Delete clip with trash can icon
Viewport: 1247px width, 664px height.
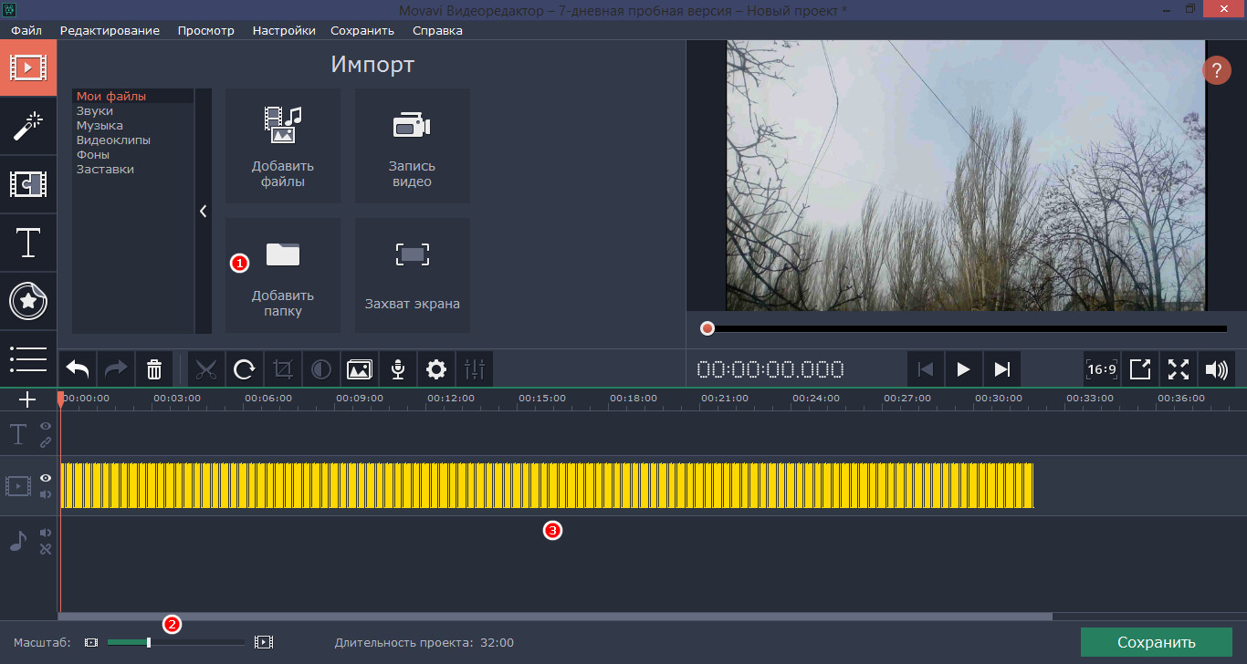(x=154, y=369)
